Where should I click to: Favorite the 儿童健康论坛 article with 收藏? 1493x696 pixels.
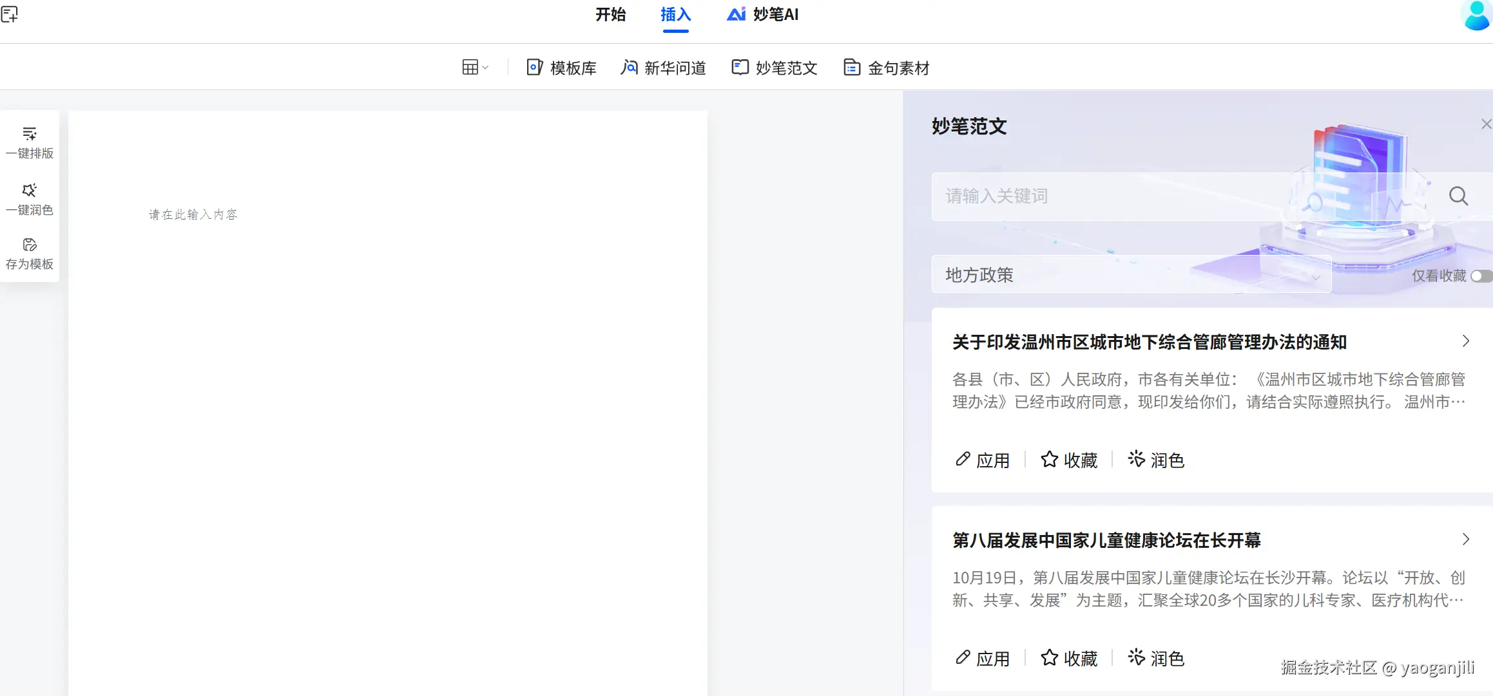[1070, 658]
